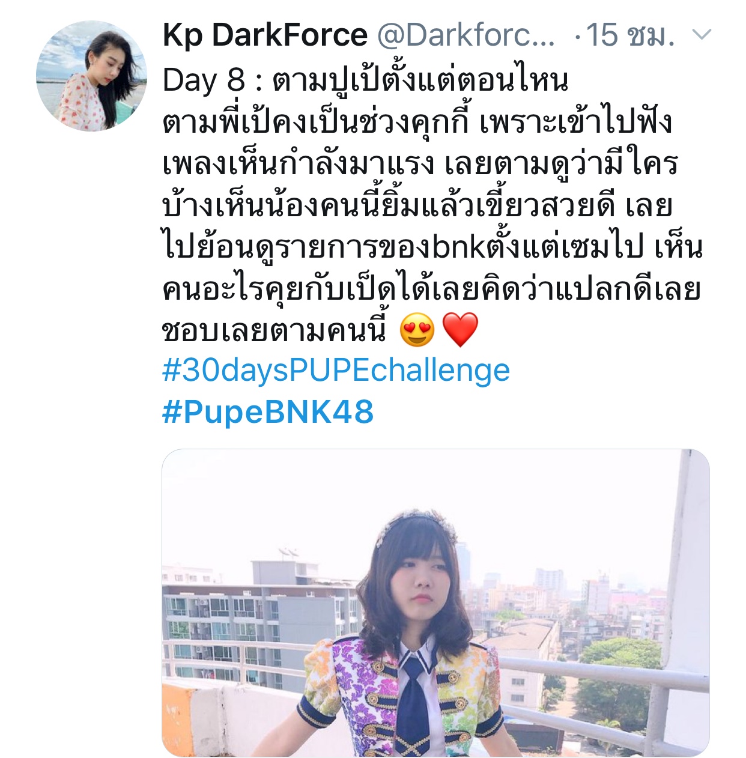Tap the line ending ชอบเลยตามคนนี้

click(274, 330)
